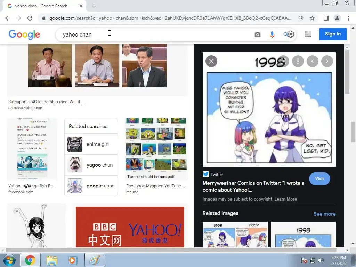Close the yahoo chan search tab
The width and height of the screenshot is (356, 267).
[81, 6]
